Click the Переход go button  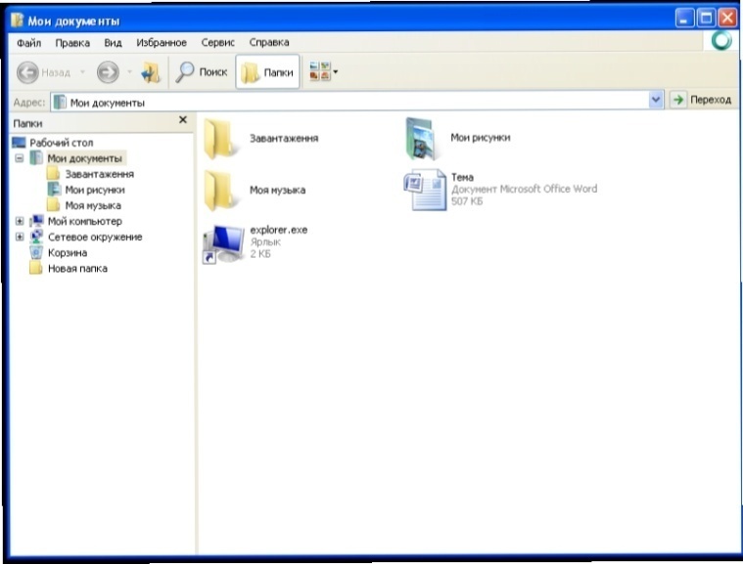tap(702, 100)
